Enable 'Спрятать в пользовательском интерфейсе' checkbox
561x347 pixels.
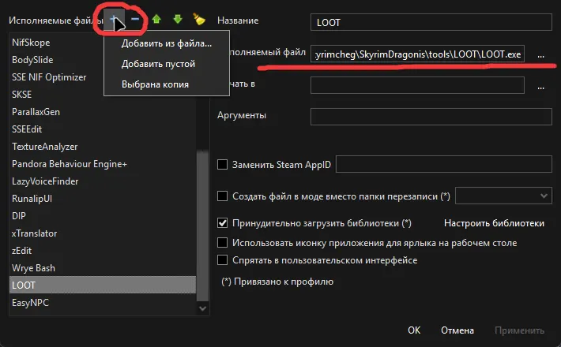coord(222,260)
